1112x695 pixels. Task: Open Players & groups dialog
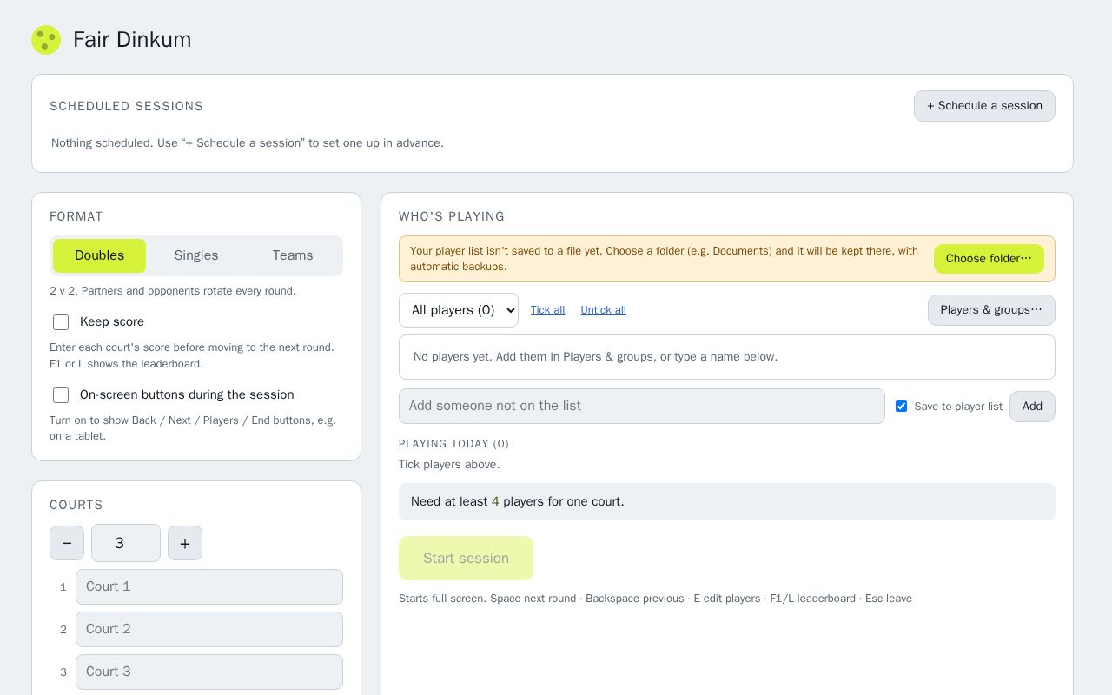coord(991,310)
